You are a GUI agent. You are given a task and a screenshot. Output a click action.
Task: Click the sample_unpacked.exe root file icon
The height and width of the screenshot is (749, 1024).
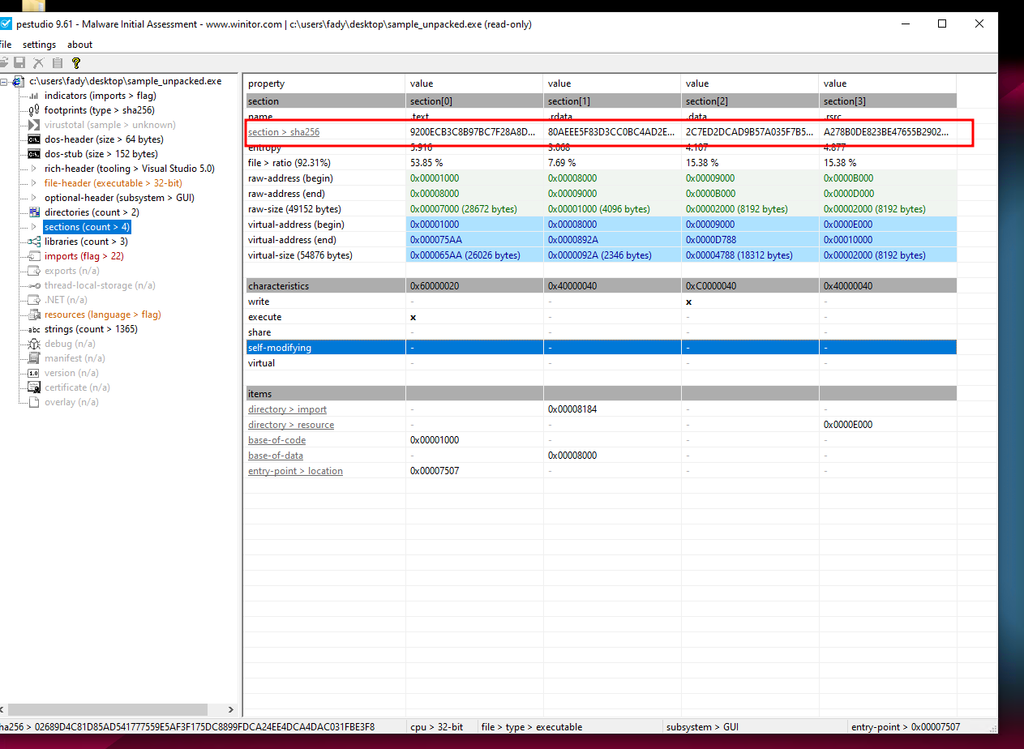pyautogui.click(x=19, y=81)
